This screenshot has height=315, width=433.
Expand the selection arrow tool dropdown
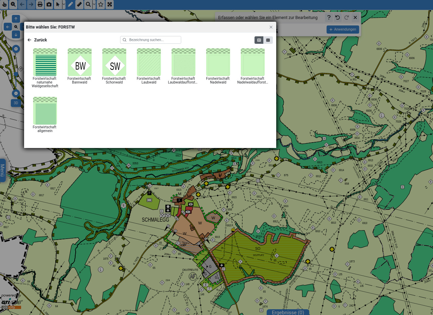(64, 4)
